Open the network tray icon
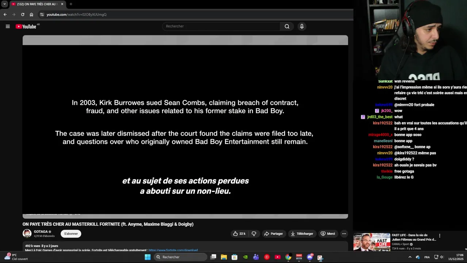This screenshot has width=467, height=263. pos(436,257)
